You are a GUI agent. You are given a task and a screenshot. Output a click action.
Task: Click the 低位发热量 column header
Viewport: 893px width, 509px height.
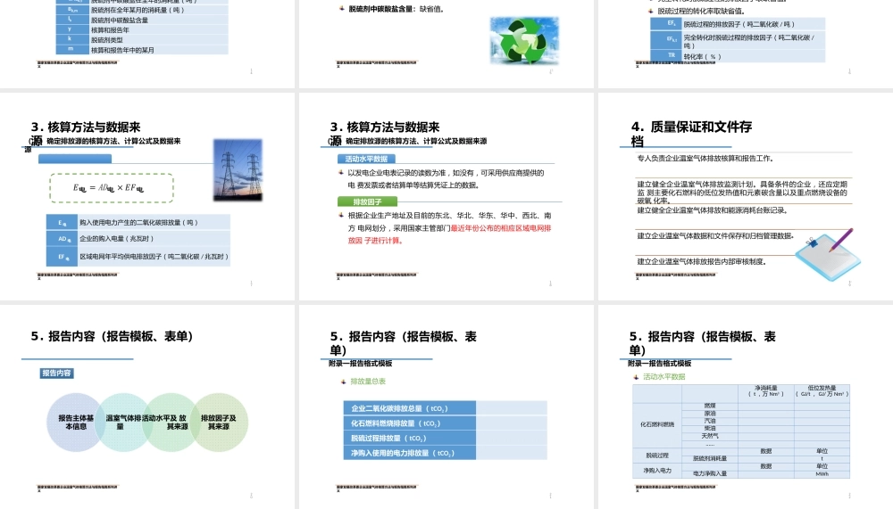822,391
